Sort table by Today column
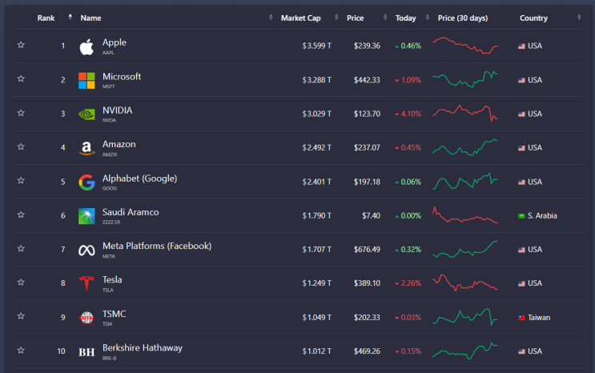Screen dimensions: 595x373 click(x=407, y=18)
